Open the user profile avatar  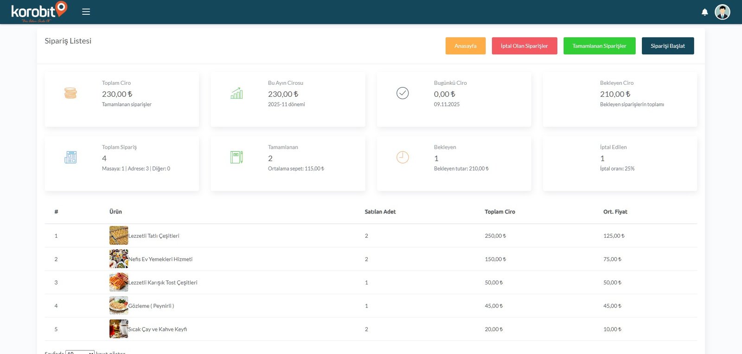(722, 12)
